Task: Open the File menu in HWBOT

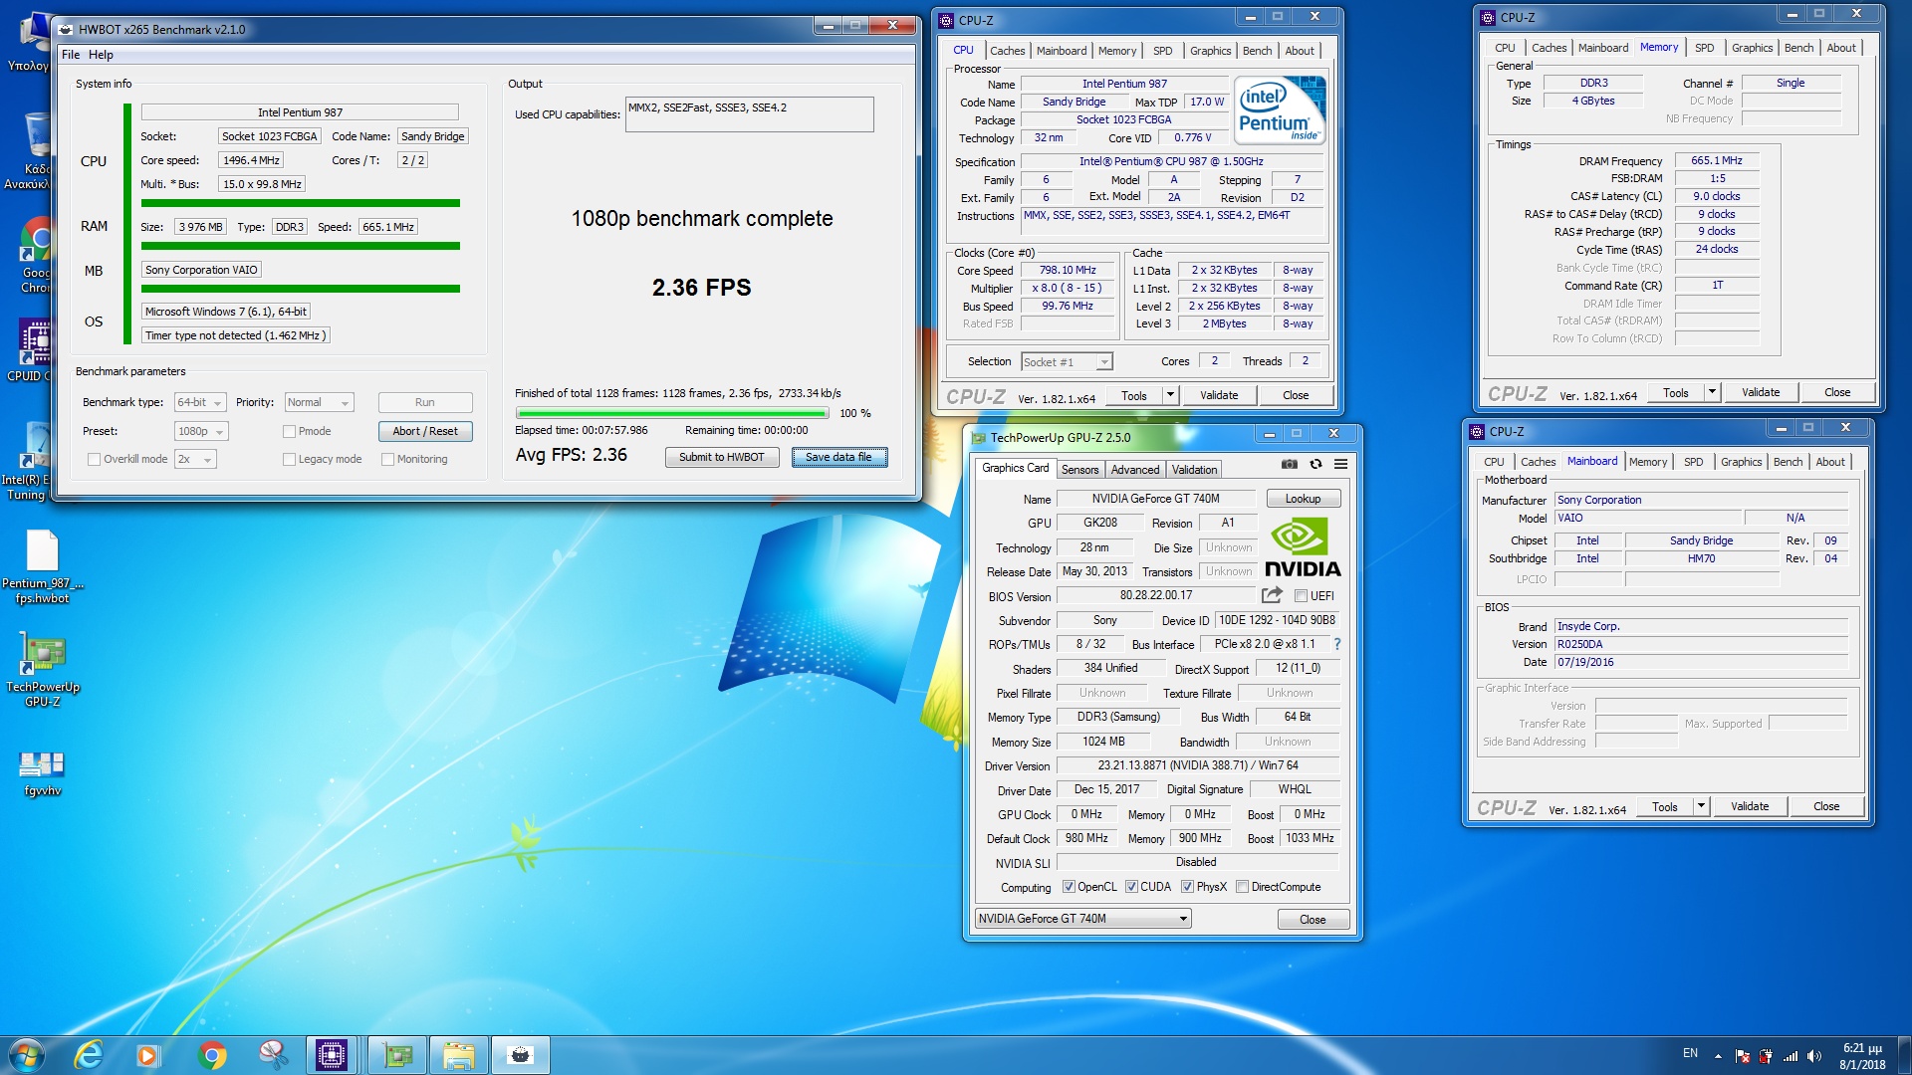Action: tap(71, 55)
